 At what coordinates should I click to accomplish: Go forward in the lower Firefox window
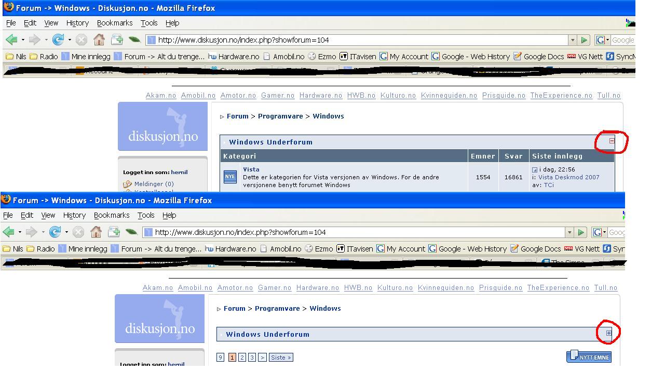tap(32, 232)
